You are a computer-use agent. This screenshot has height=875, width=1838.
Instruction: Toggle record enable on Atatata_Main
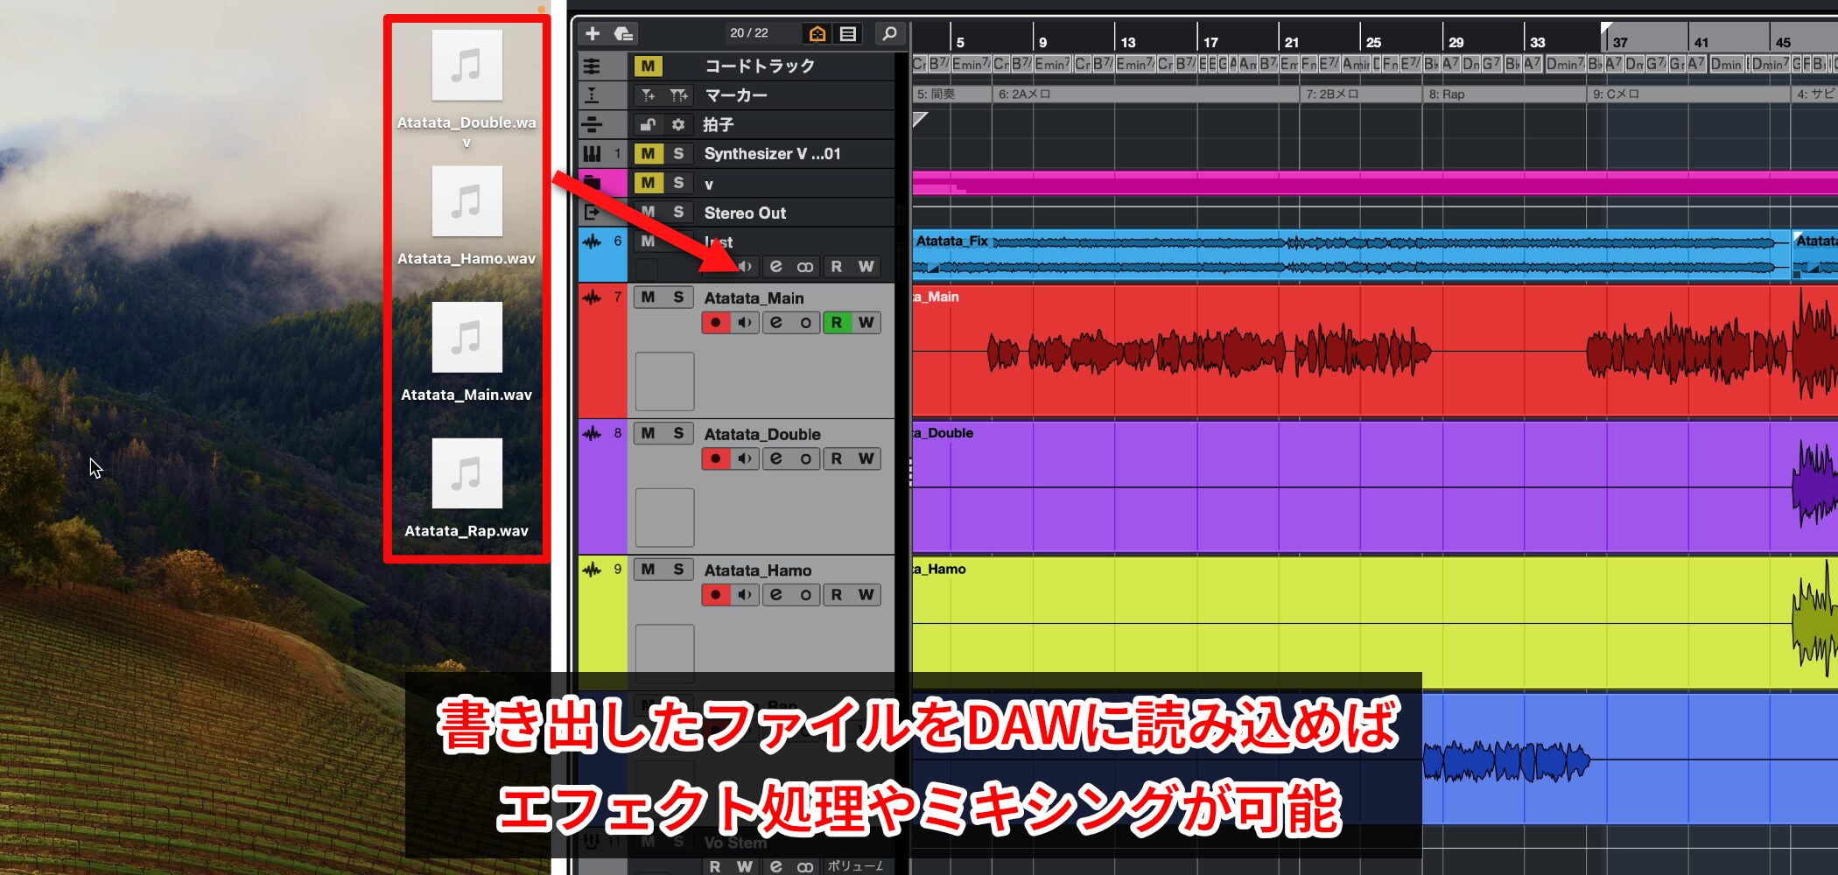point(716,323)
